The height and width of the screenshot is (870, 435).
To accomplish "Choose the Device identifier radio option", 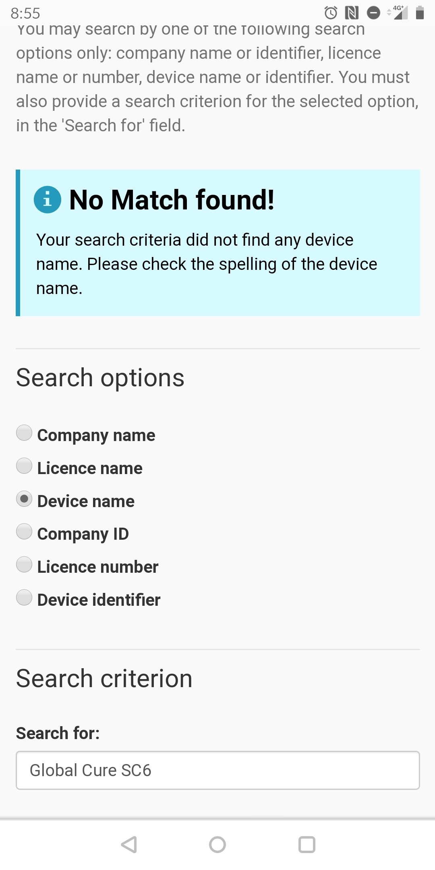I will (x=24, y=598).
